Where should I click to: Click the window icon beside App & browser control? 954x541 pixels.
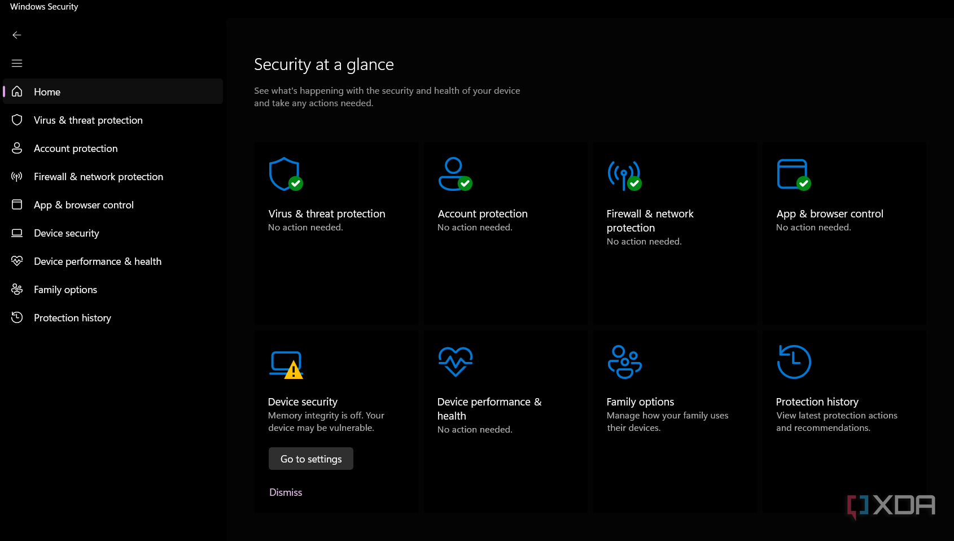(17, 204)
